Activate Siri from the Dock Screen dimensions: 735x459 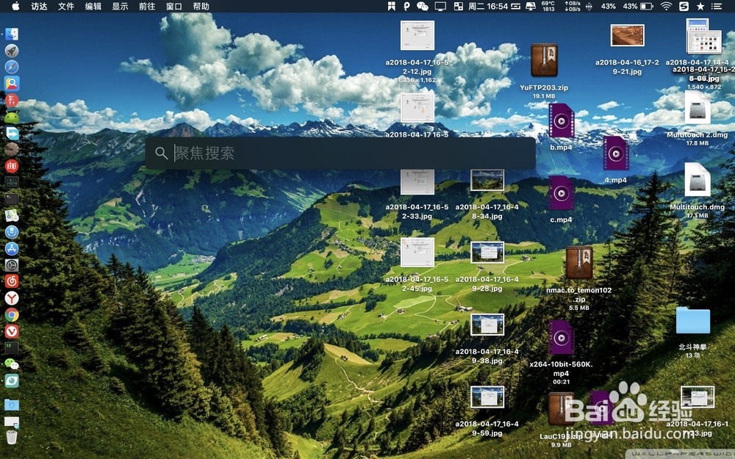[11, 232]
